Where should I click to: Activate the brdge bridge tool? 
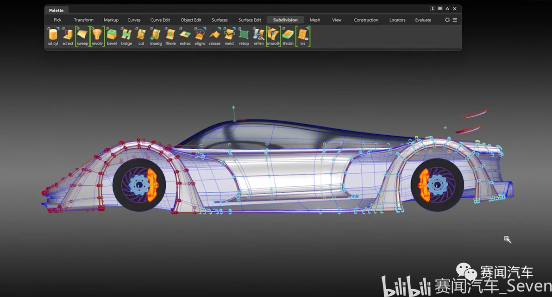126,34
